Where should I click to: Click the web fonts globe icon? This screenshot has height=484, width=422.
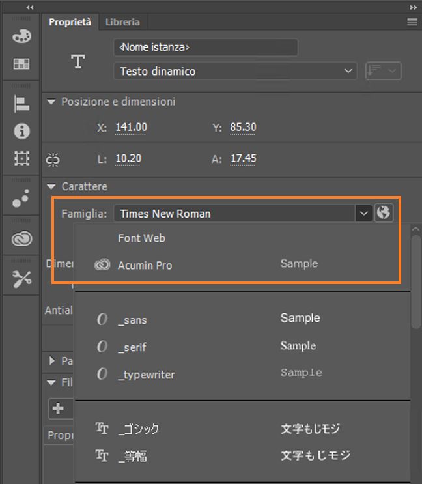[384, 212]
